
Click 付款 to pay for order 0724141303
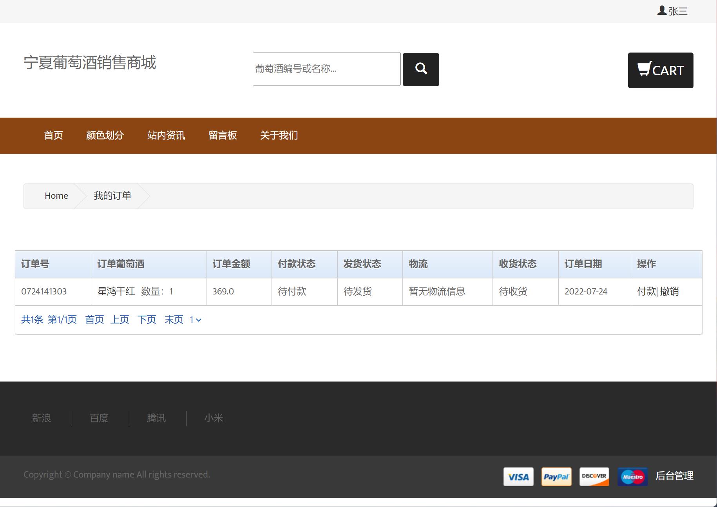646,291
